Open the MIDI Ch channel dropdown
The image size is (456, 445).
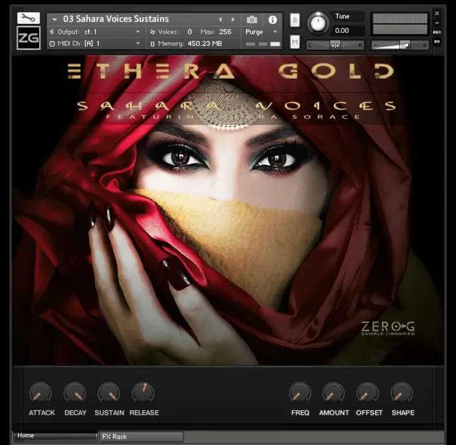(138, 43)
